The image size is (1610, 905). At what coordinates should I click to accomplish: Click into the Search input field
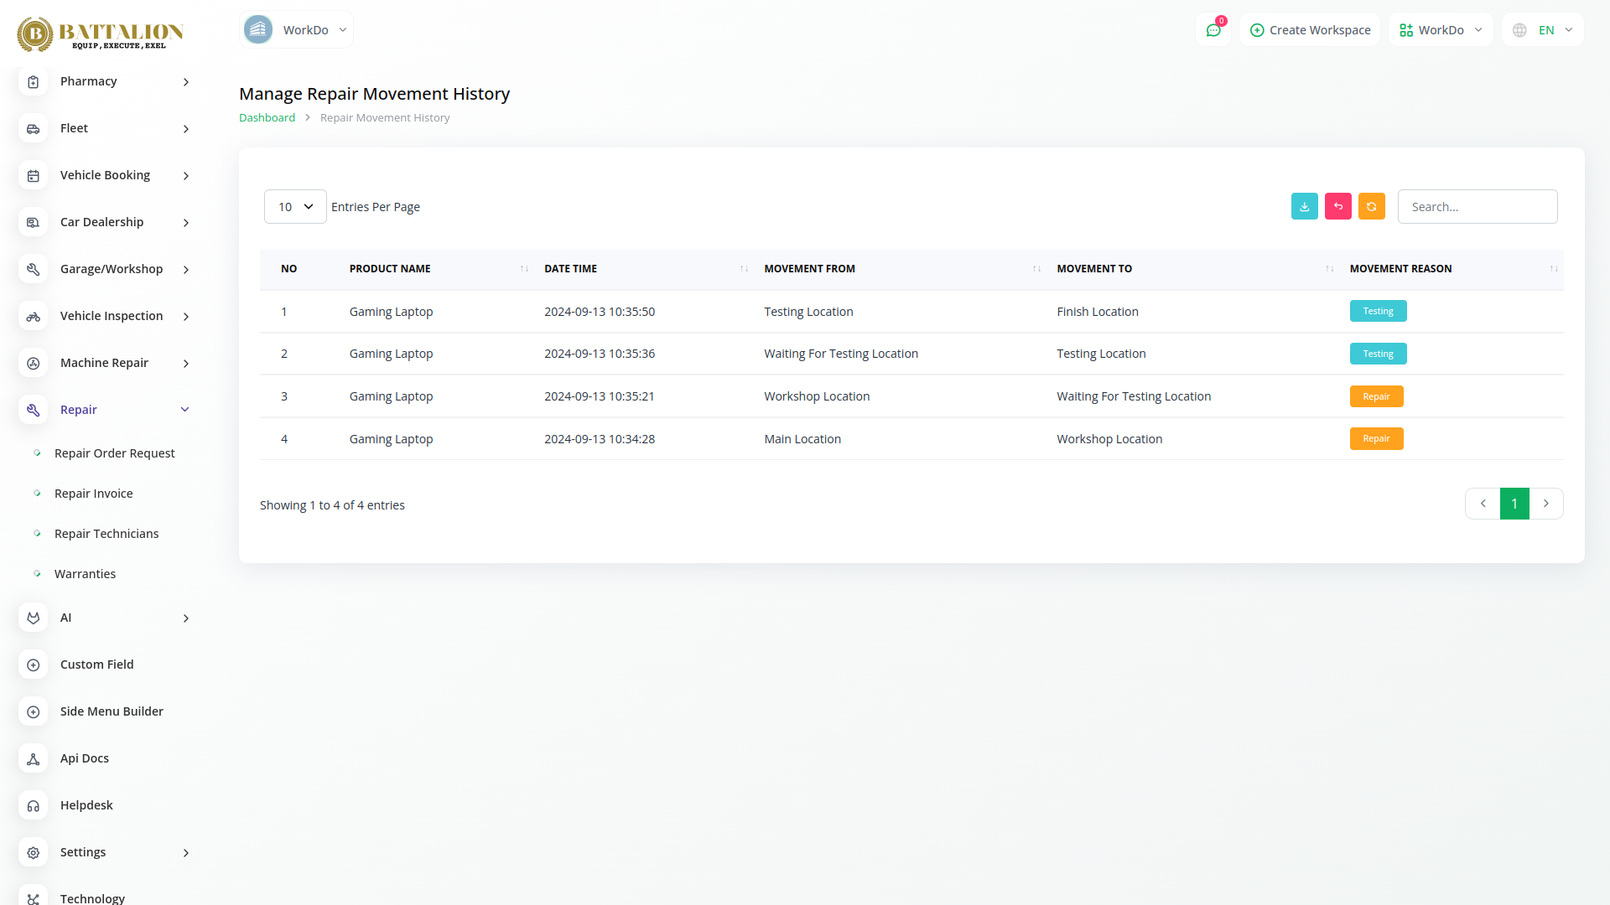1477,206
